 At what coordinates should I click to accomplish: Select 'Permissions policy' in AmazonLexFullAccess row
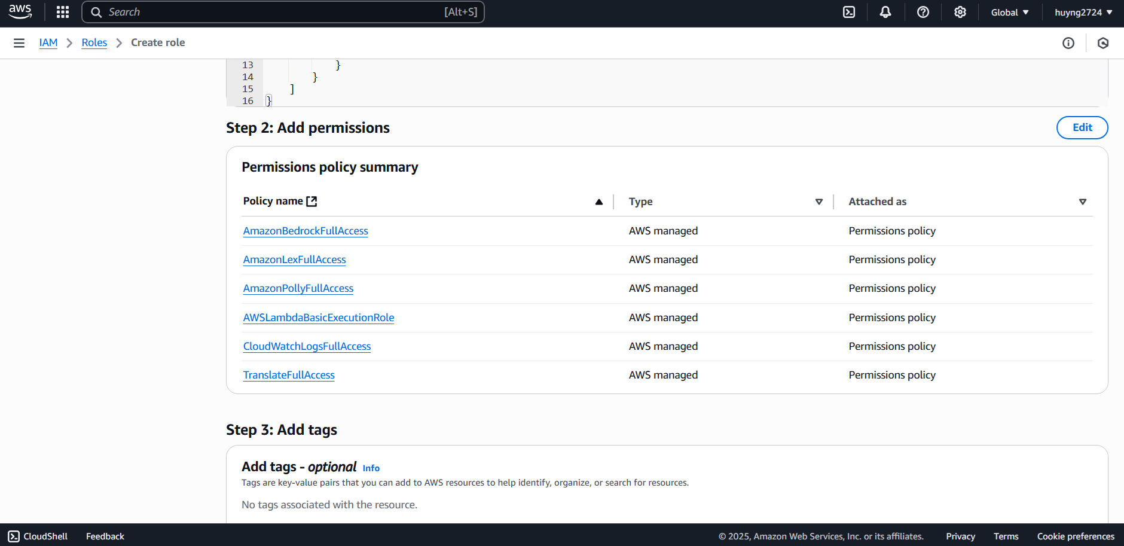892,260
